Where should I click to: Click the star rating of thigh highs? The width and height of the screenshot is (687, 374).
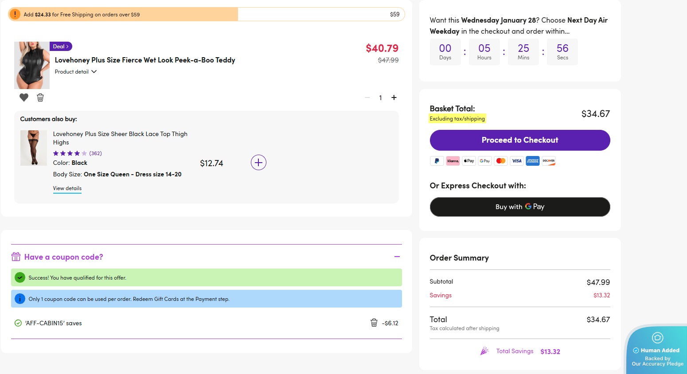coord(70,153)
